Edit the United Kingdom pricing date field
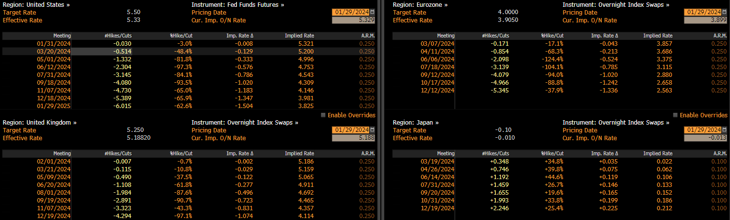 (x=351, y=130)
